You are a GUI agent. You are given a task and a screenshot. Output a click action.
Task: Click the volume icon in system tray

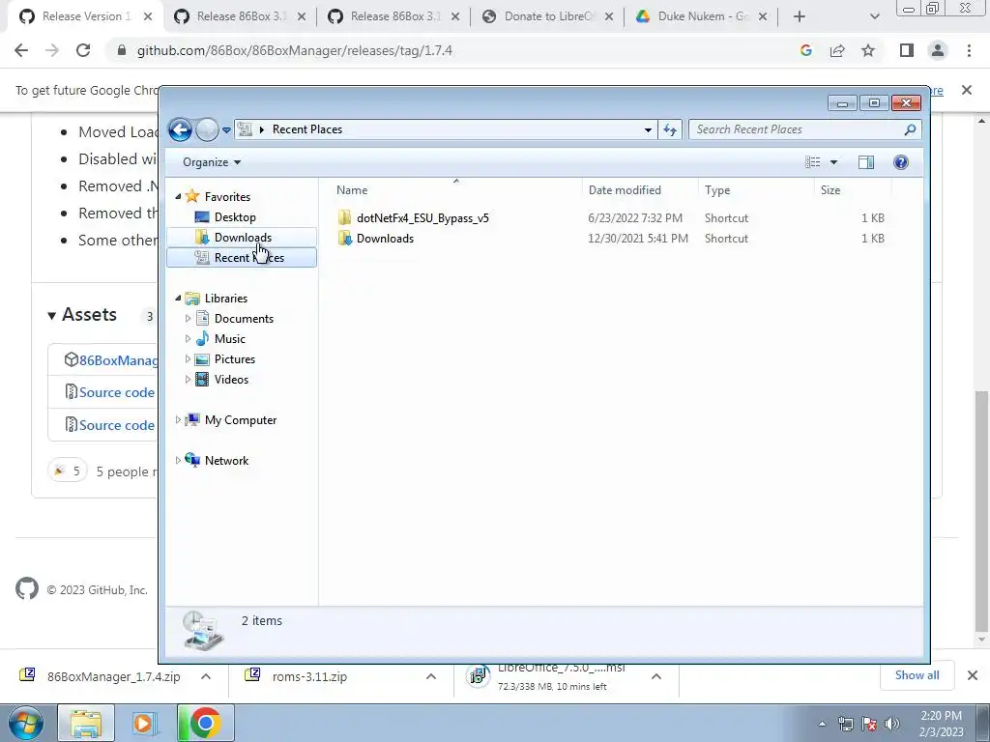(892, 724)
